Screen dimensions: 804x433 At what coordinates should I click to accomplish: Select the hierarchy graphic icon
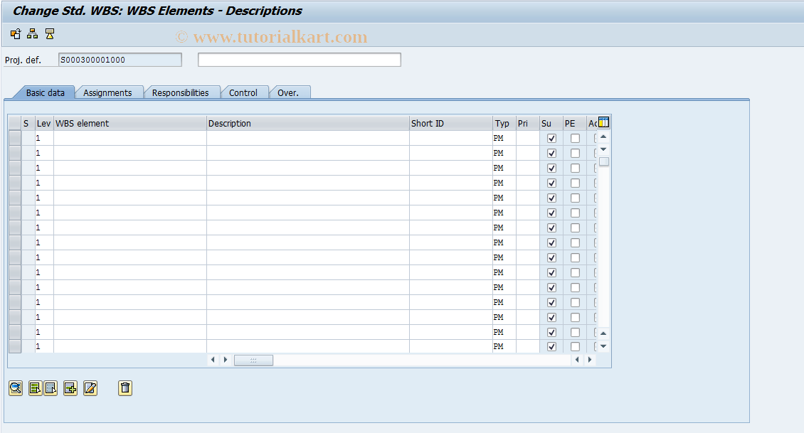pos(31,33)
